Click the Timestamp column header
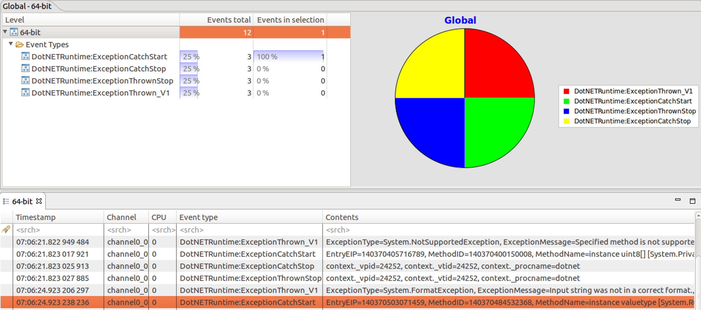Image resolution: width=701 pixels, height=310 pixels. 36,217
